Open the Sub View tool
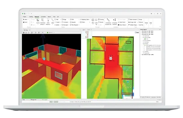The height and width of the screenshot is (118, 183). (140, 25)
